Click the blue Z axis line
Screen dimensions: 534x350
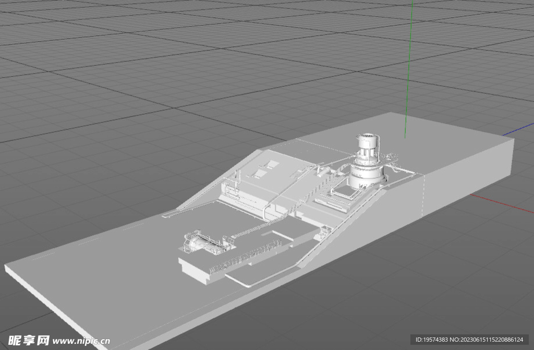pos(518,130)
